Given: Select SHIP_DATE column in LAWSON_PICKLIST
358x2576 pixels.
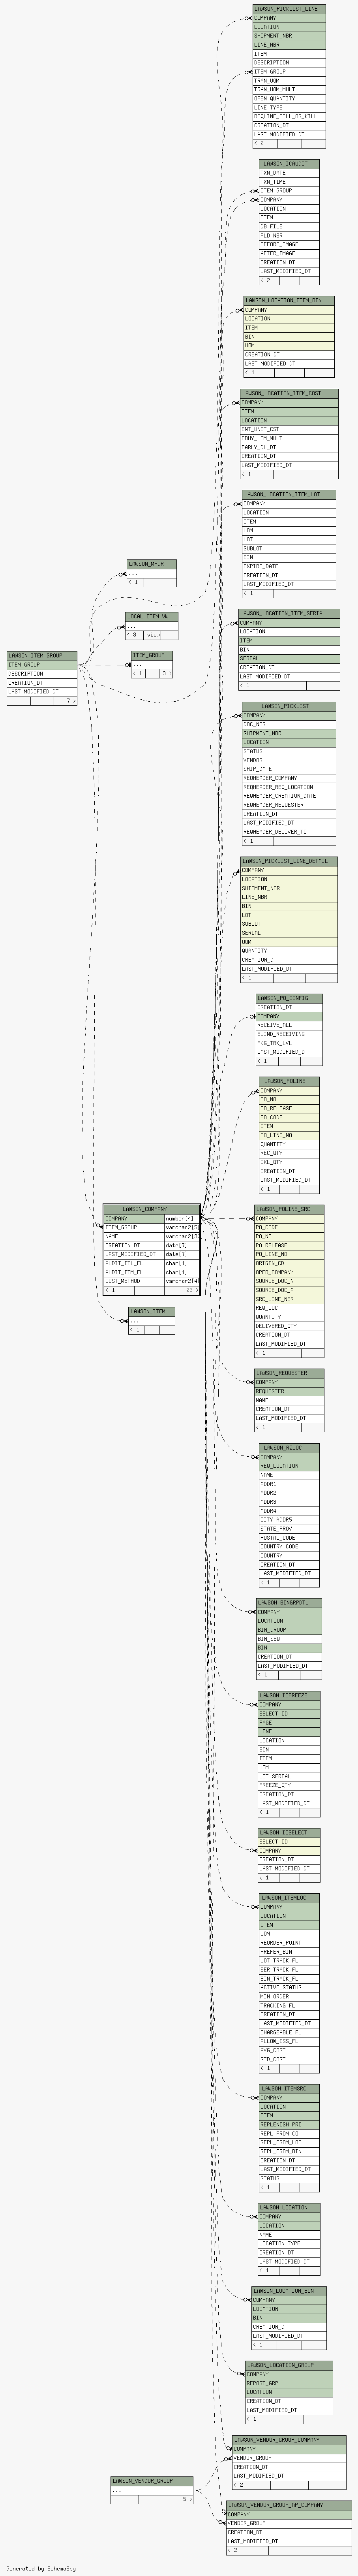Looking at the screenshot, I should point(288,769).
